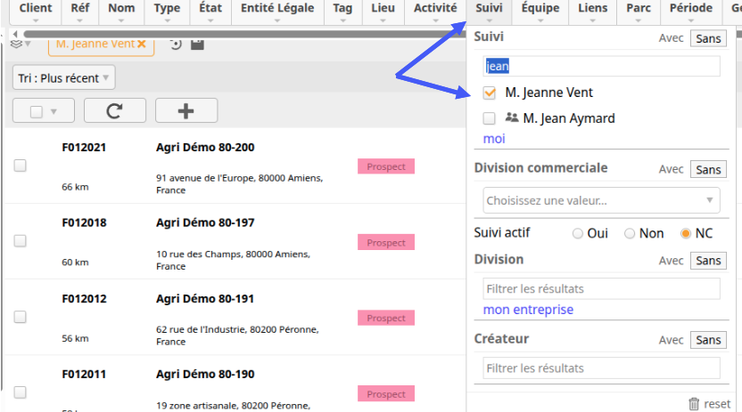Click the Créateur filter results field

point(601,368)
